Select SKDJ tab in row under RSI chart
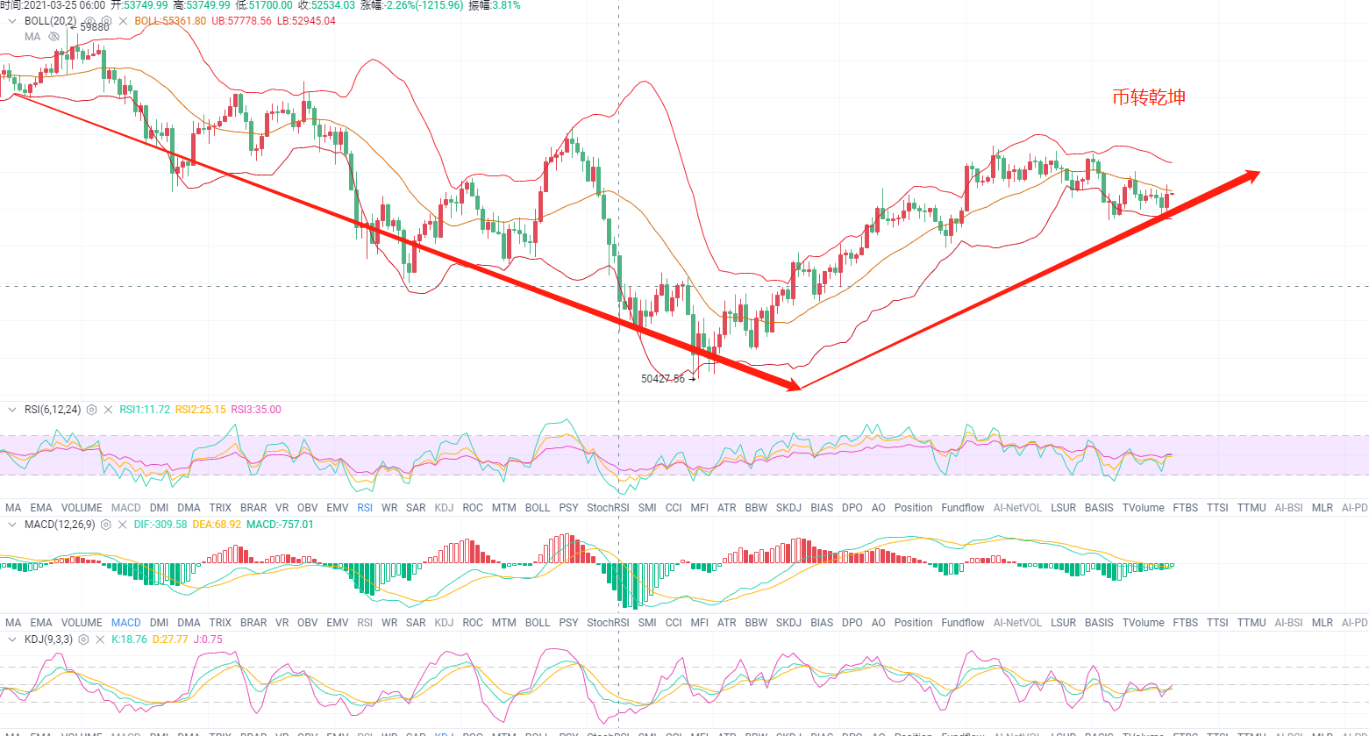Viewport: 1369px width, 736px height. (788, 508)
